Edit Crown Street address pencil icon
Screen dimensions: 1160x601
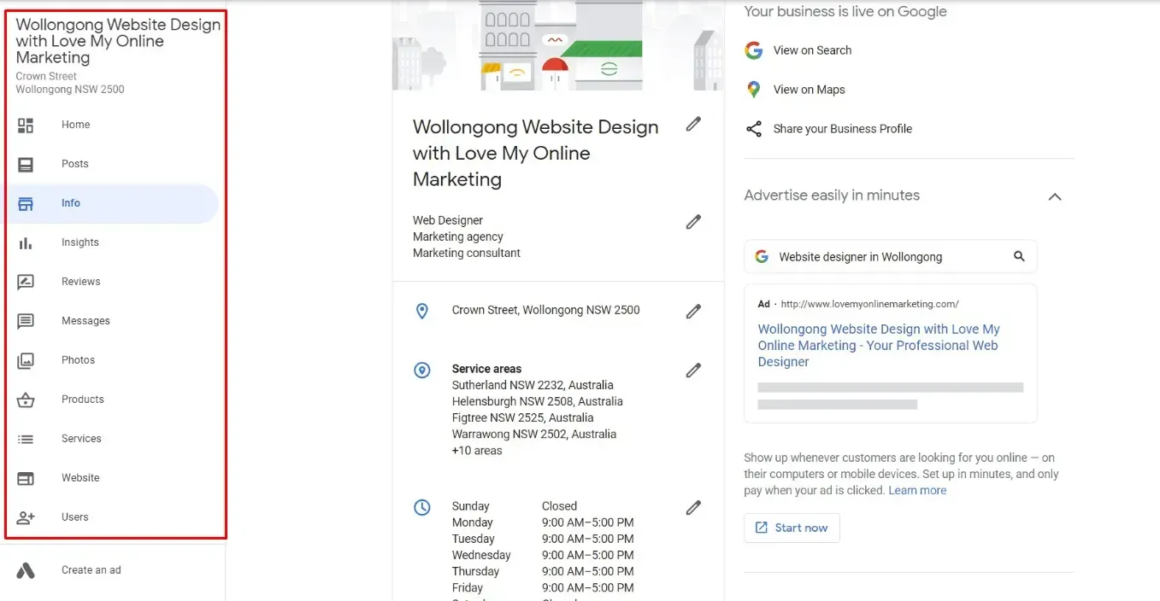click(693, 312)
